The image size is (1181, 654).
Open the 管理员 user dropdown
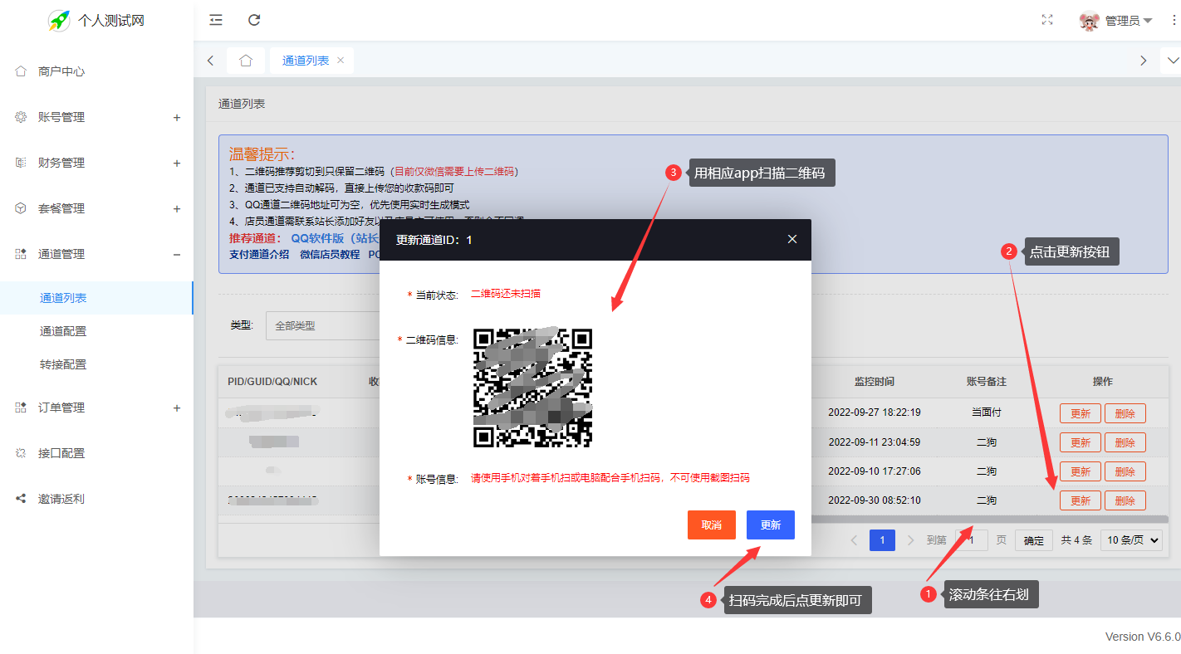[1128, 21]
